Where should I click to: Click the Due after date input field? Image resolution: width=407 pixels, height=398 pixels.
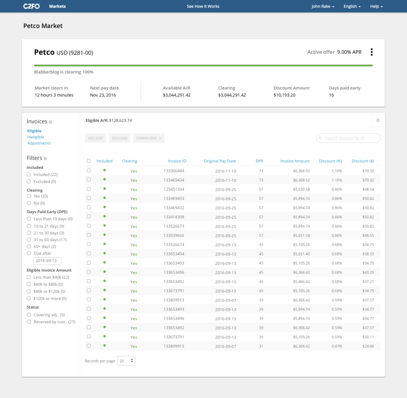coord(48,261)
